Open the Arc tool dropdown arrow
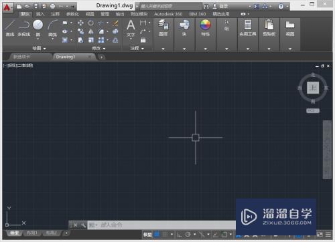 click(x=52, y=39)
